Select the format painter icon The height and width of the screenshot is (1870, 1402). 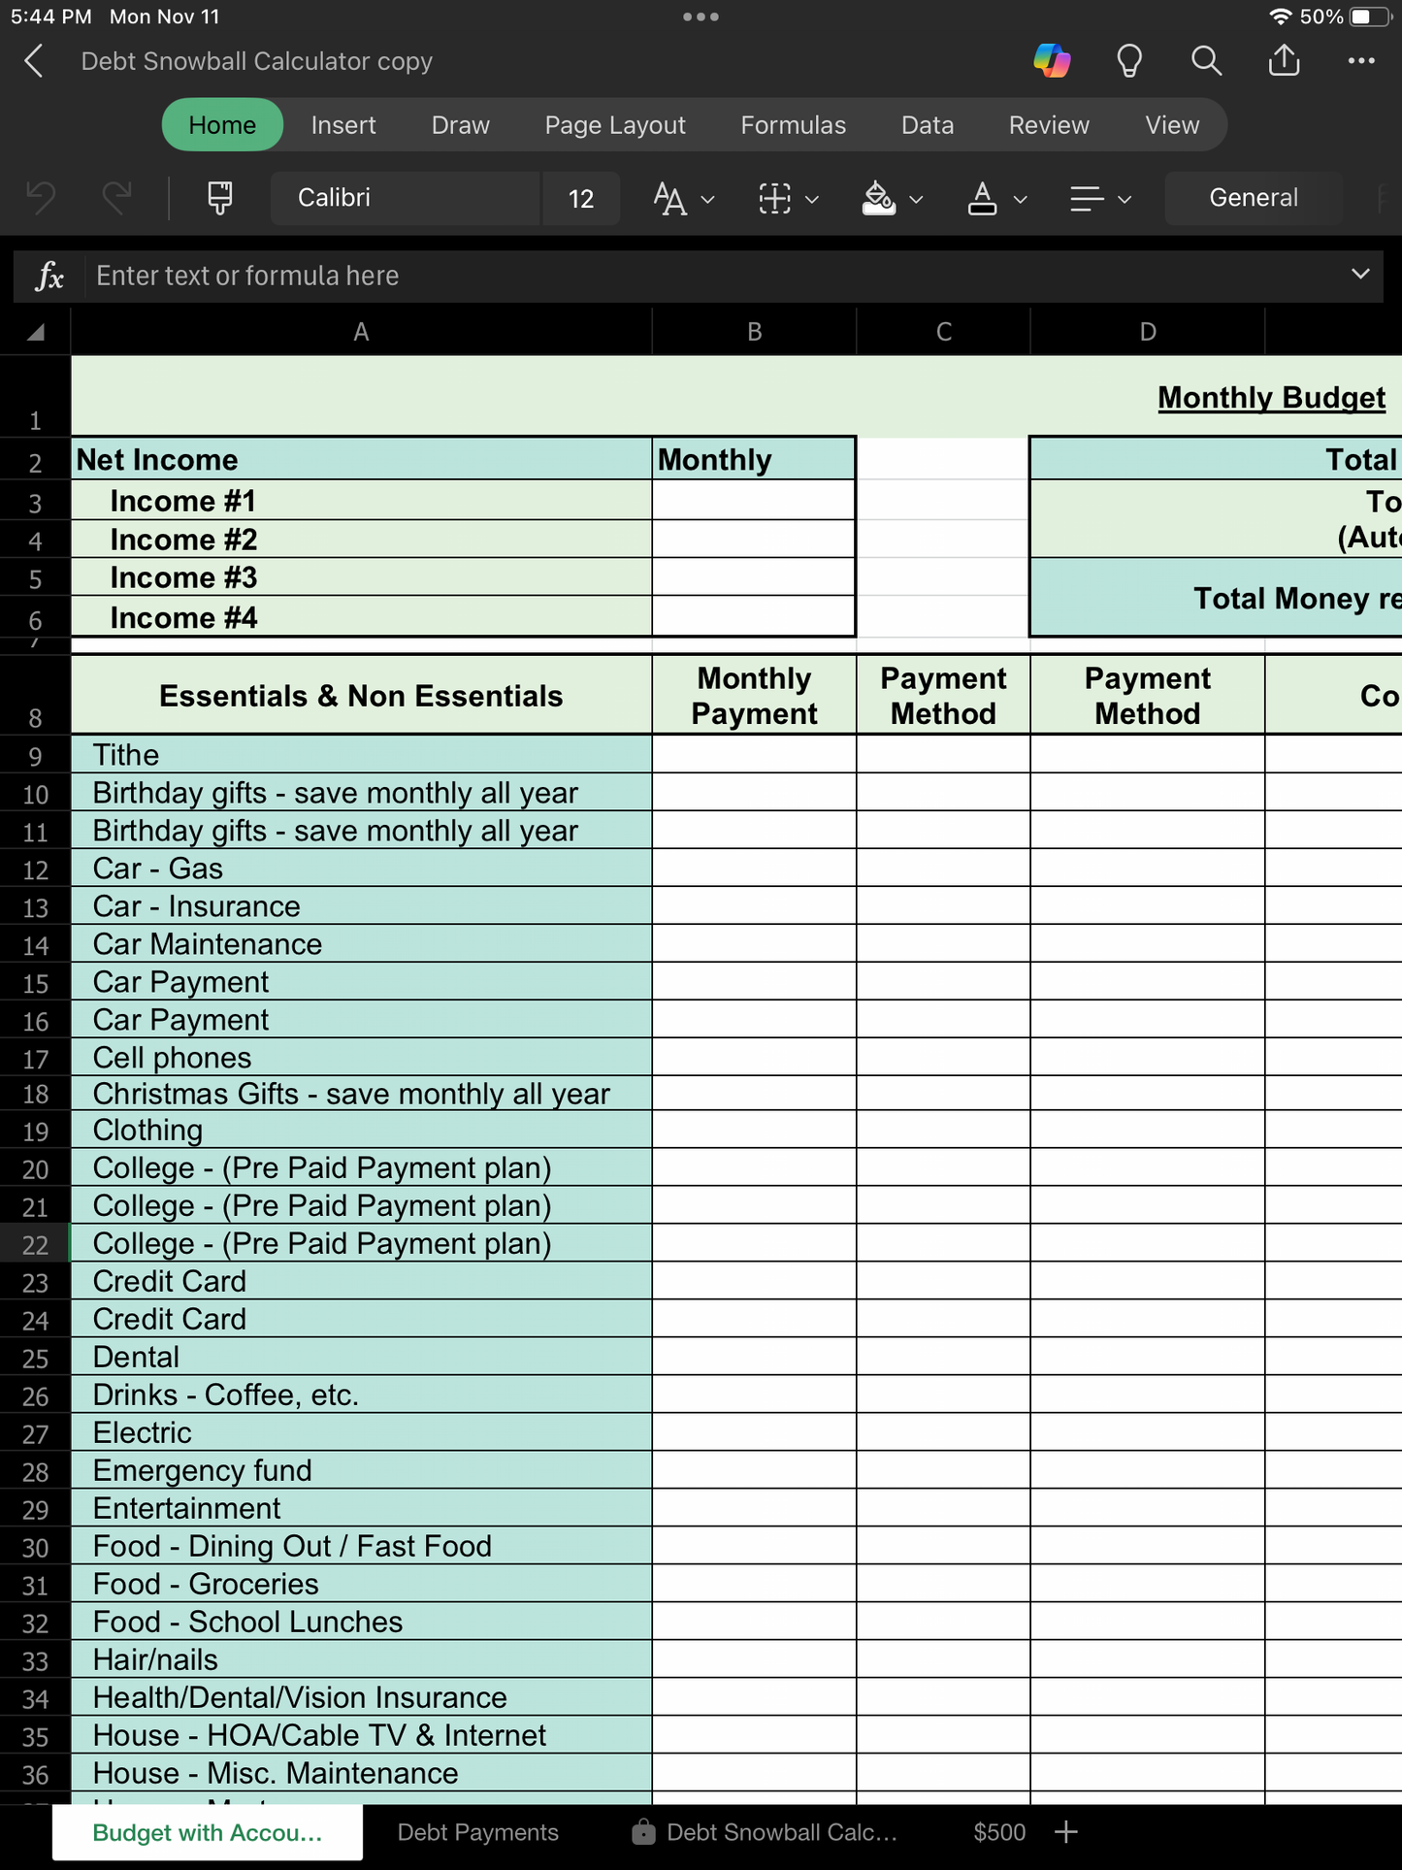[x=220, y=198]
